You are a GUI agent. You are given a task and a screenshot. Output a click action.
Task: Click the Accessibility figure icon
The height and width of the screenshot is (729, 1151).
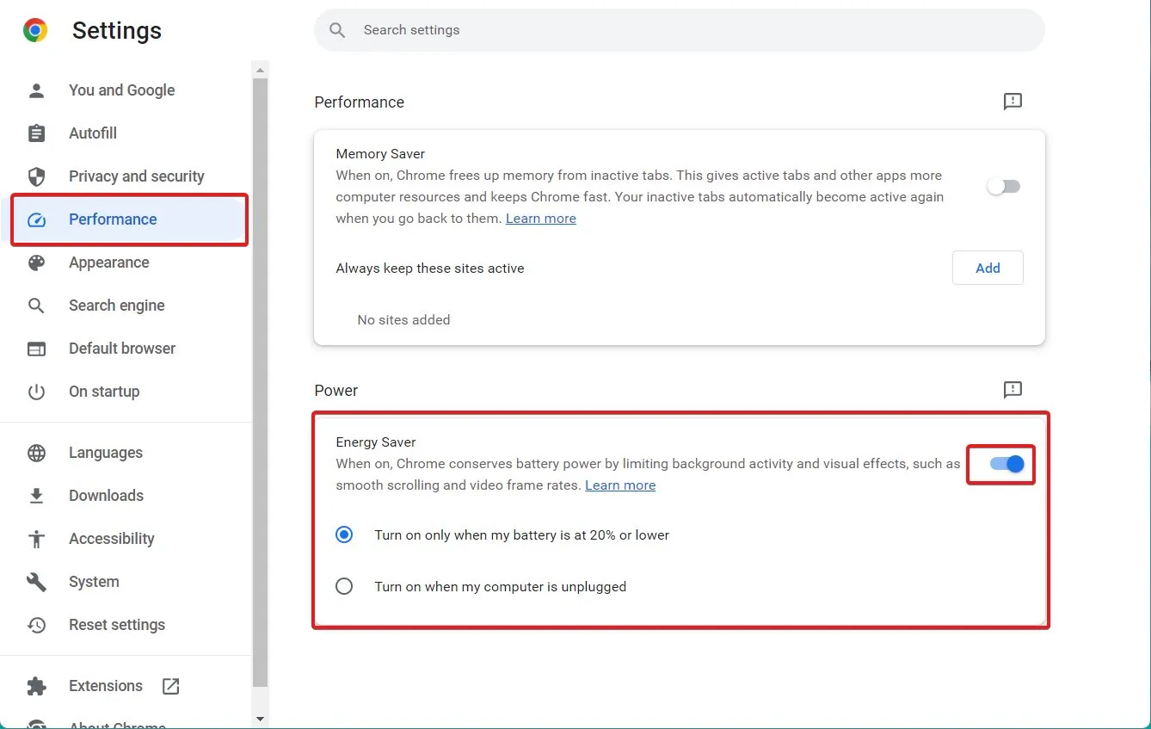tap(36, 539)
